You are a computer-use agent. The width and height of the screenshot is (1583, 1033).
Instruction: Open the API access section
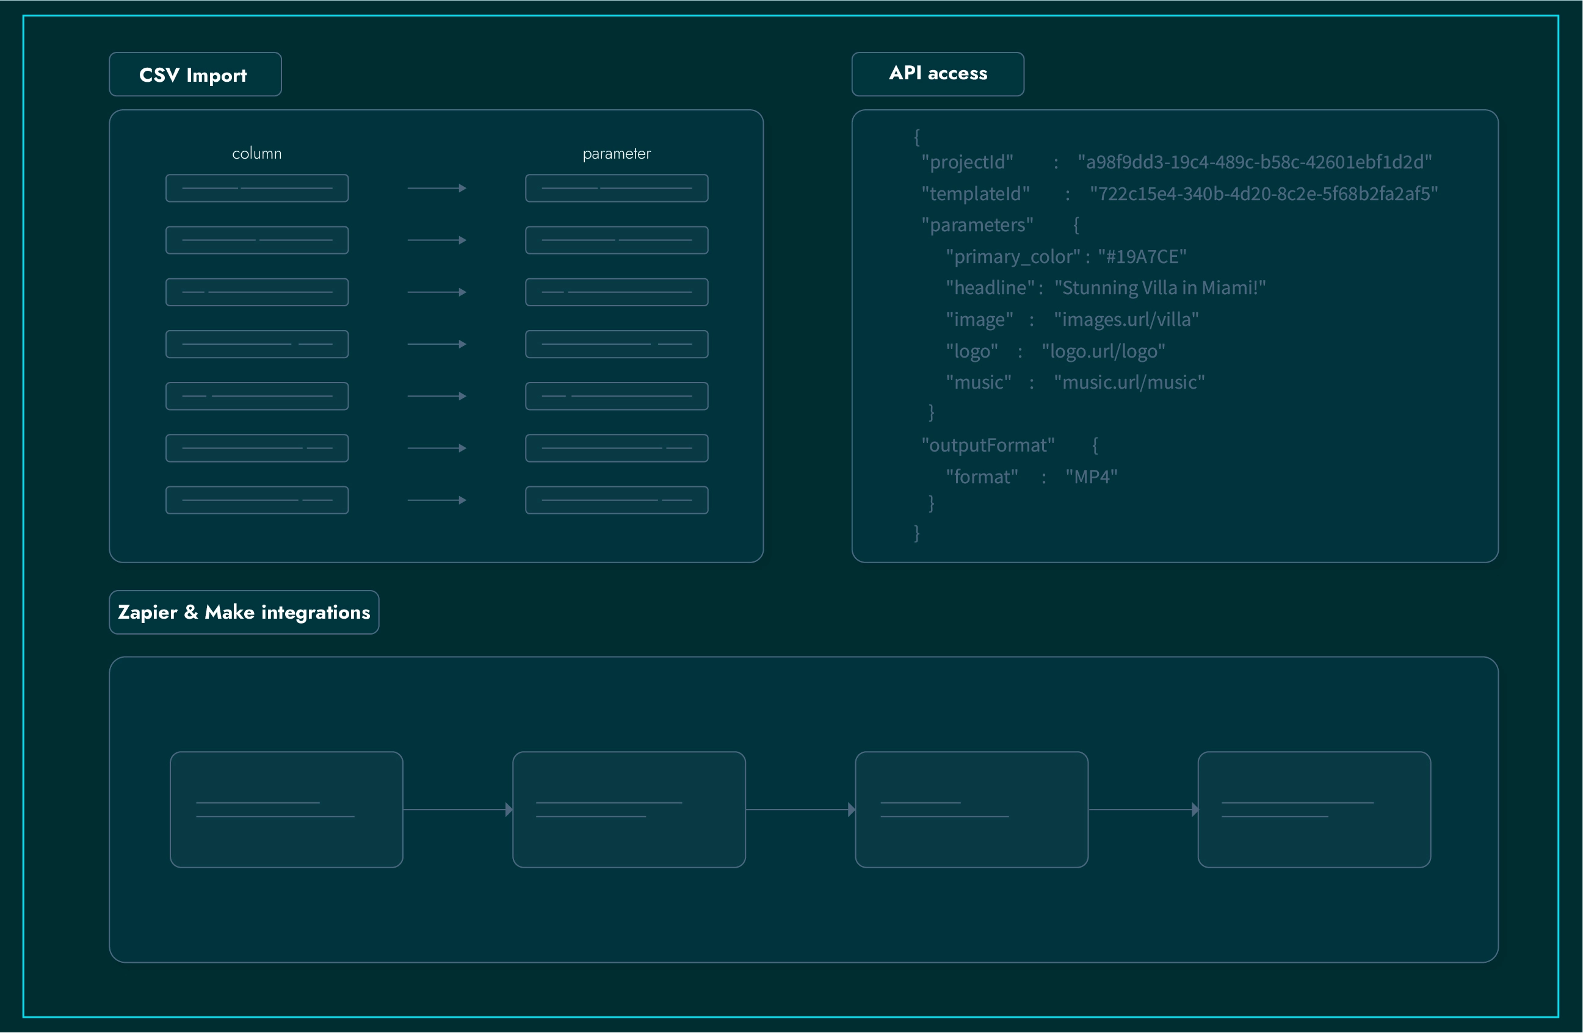coord(937,73)
